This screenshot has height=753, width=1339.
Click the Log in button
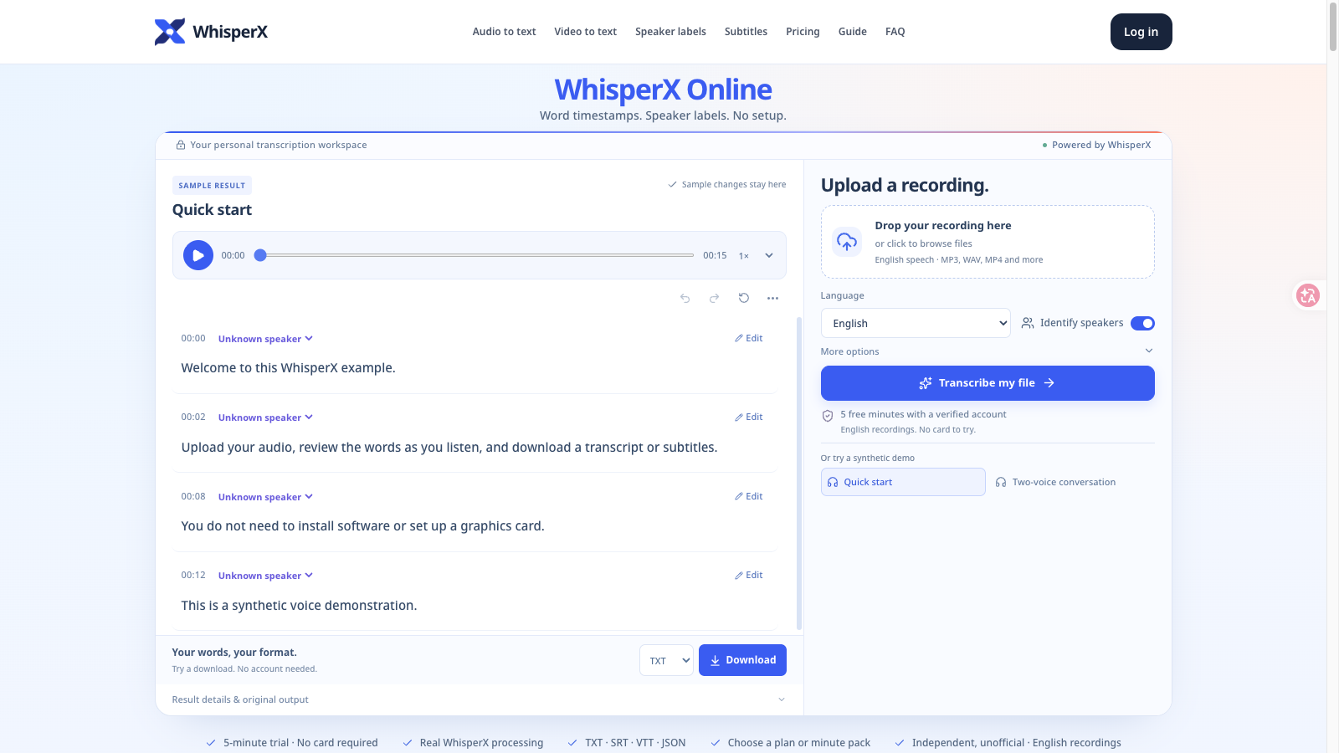(x=1141, y=32)
